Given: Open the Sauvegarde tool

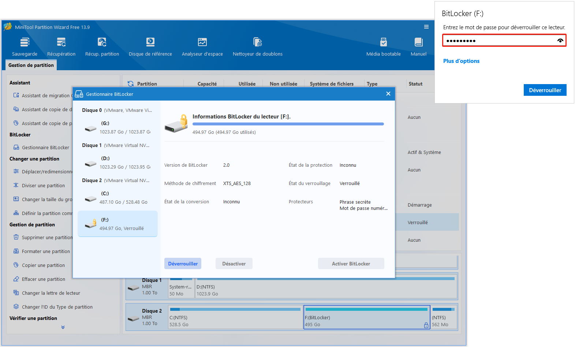Looking at the screenshot, I should click(25, 47).
